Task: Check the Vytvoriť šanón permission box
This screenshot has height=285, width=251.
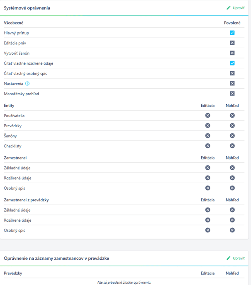Action: (x=232, y=53)
